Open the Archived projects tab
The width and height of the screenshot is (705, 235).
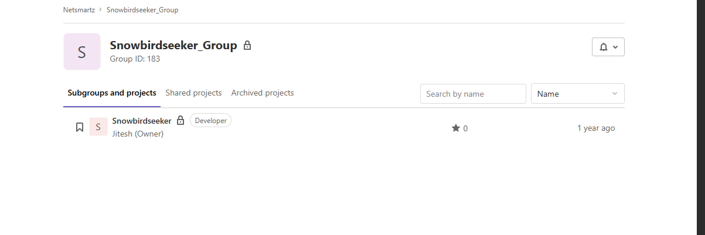point(263,93)
